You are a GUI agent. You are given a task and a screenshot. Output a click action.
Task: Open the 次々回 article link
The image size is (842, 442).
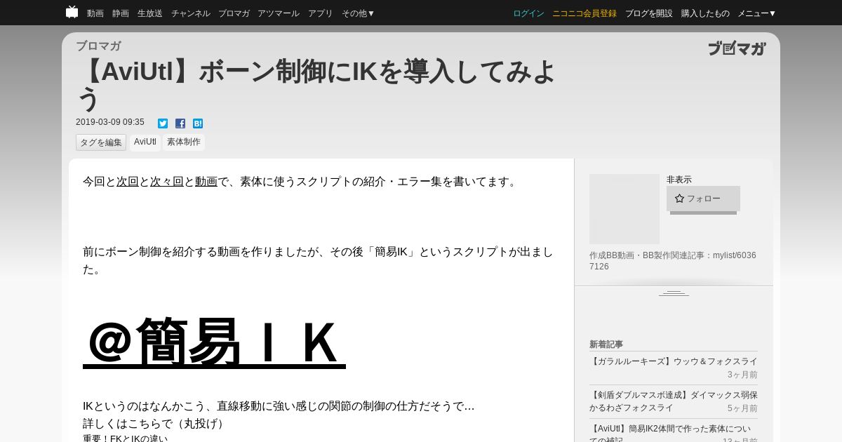tap(167, 182)
